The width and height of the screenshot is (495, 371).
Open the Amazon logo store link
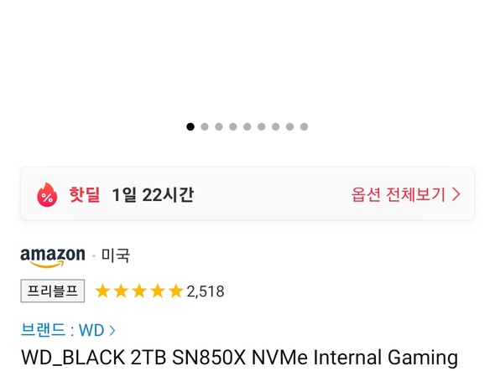[x=53, y=257]
